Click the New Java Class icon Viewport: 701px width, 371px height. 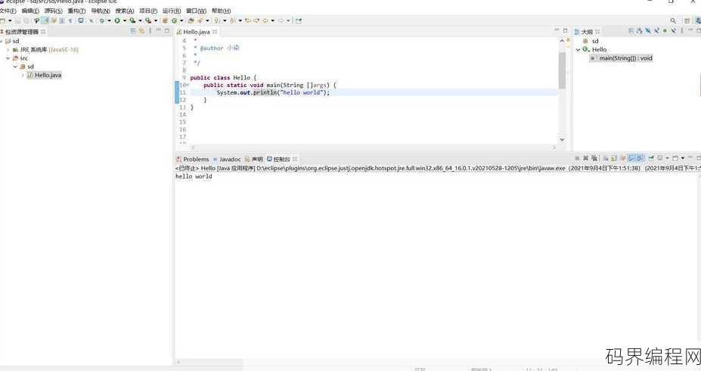tap(175, 20)
